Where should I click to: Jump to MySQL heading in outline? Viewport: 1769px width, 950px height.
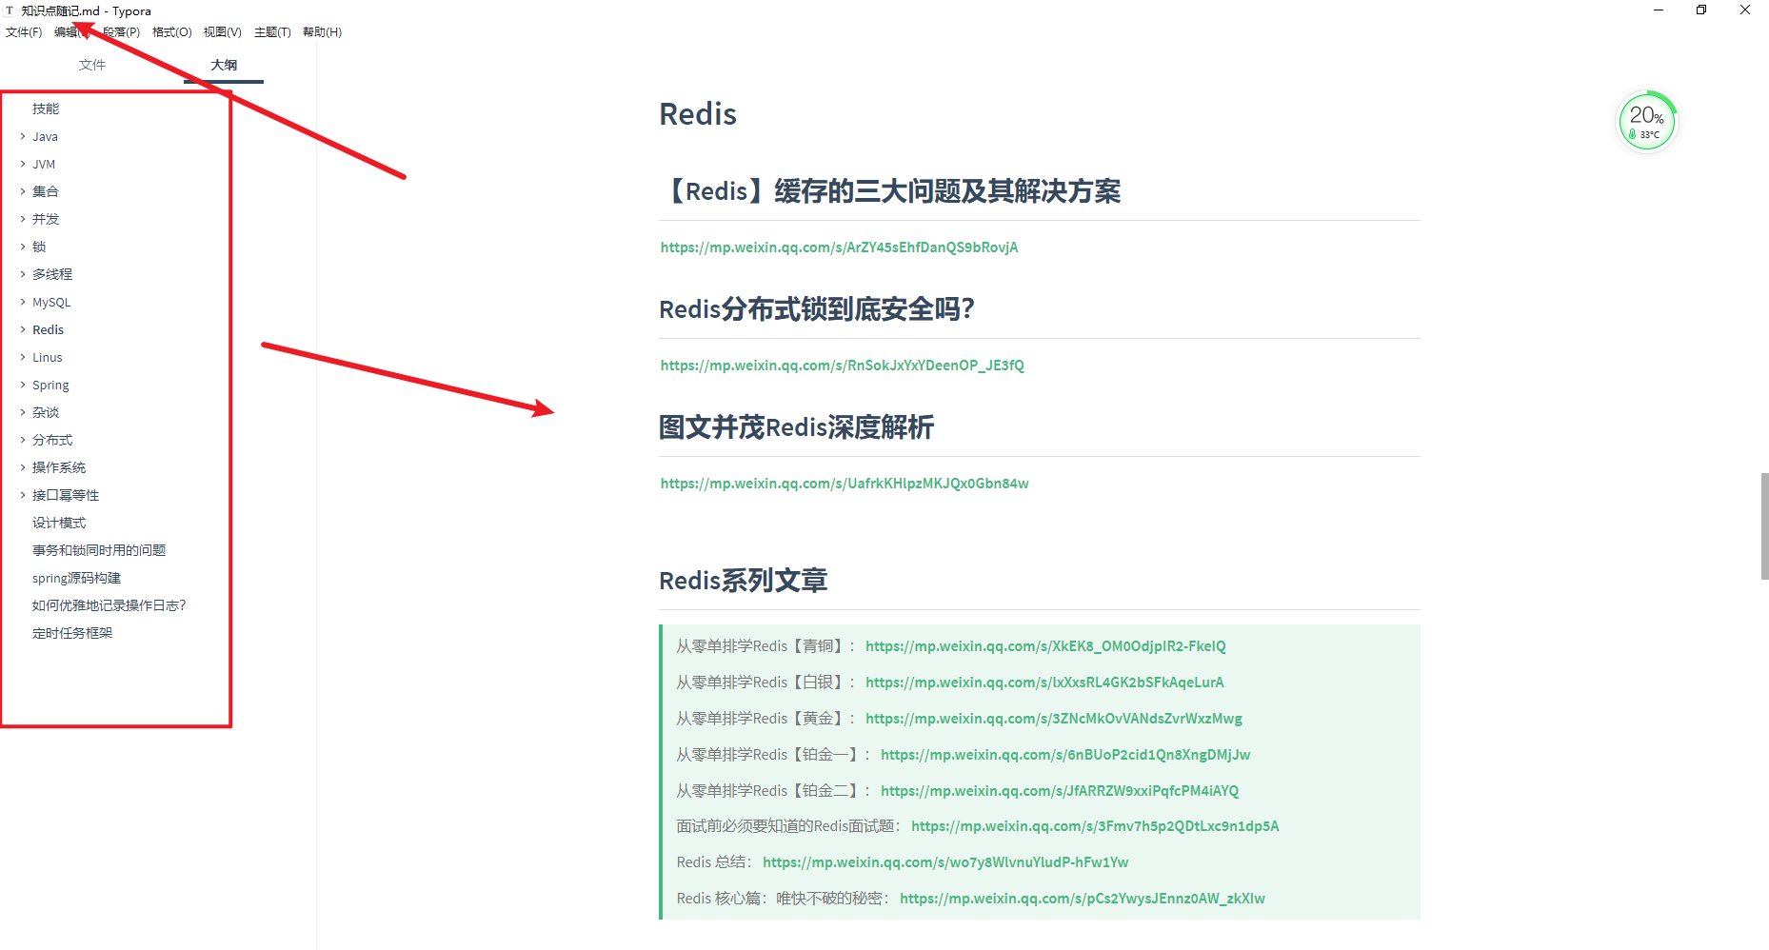(x=51, y=302)
